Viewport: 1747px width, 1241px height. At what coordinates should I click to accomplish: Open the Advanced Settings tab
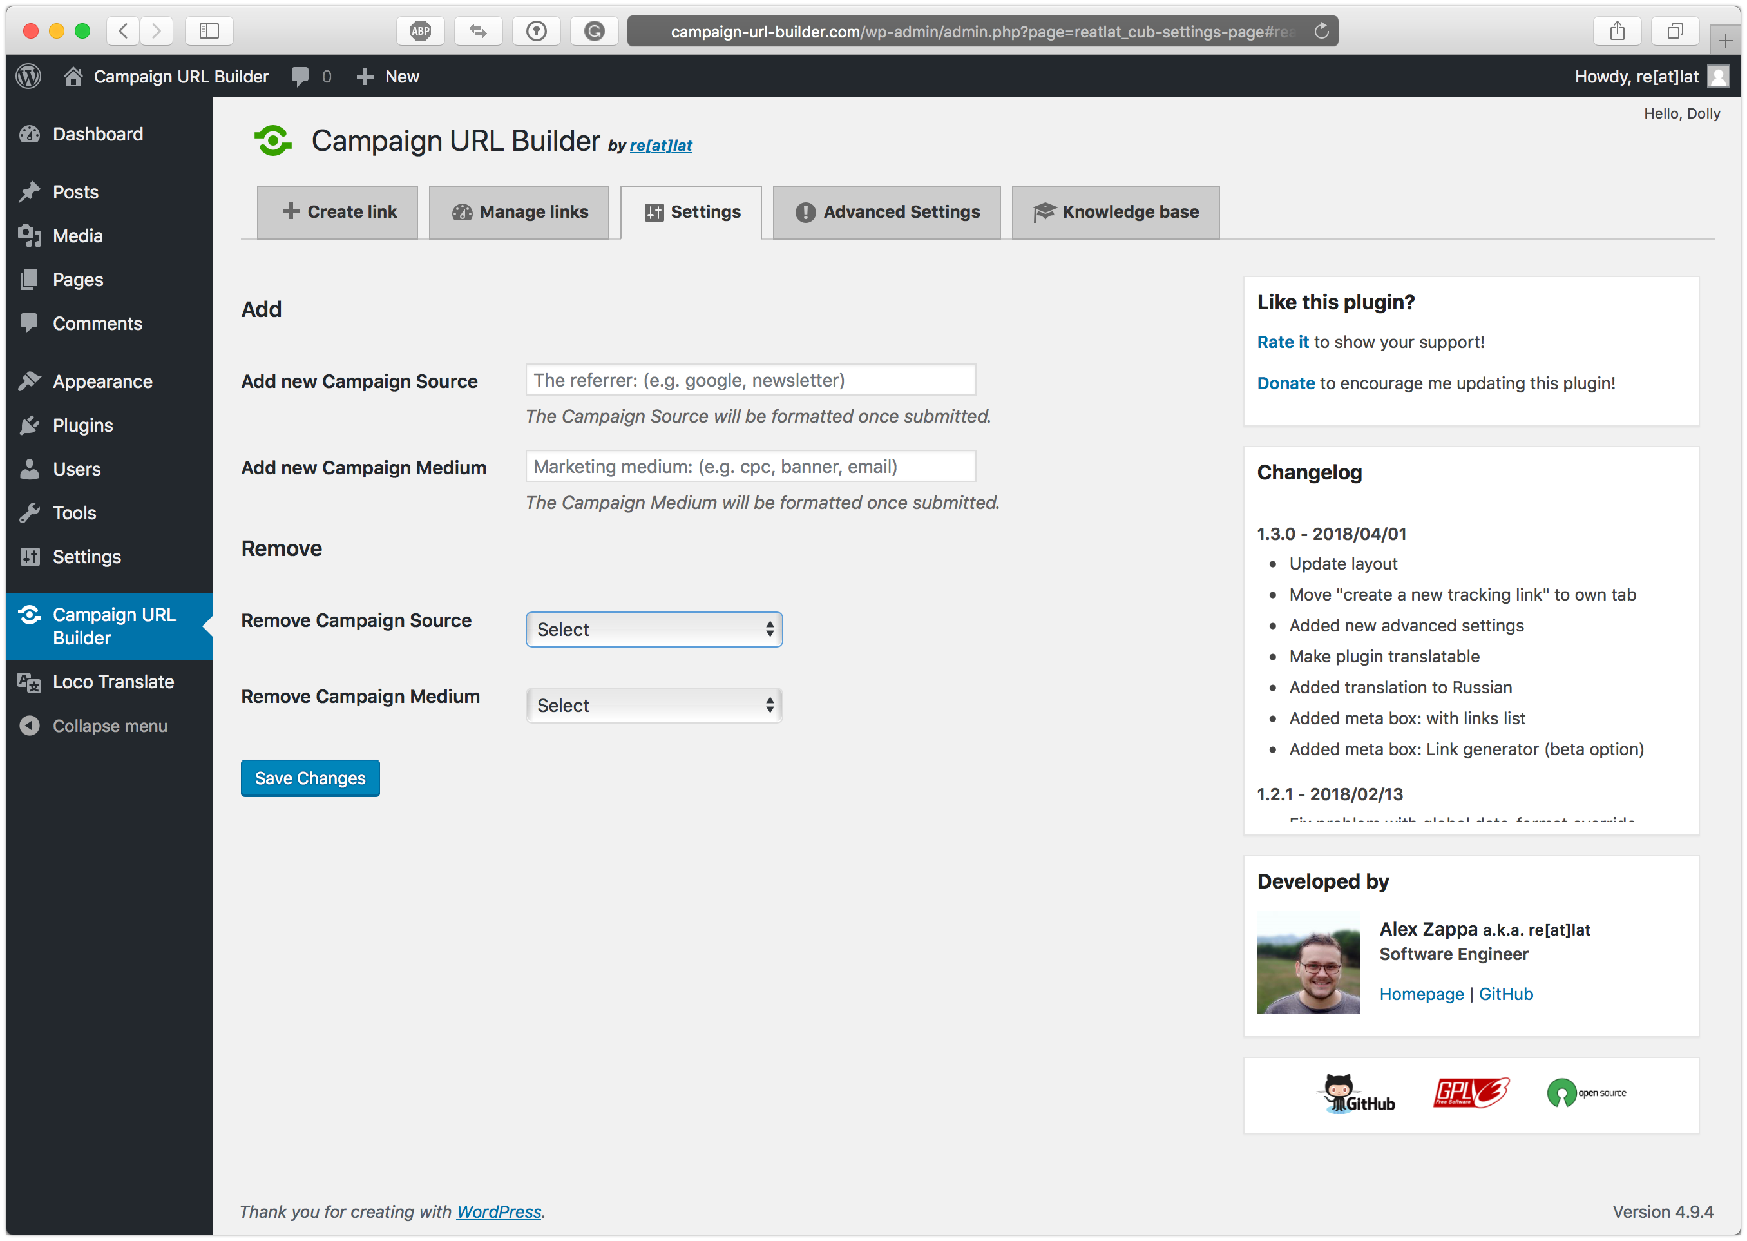coord(887,213)
